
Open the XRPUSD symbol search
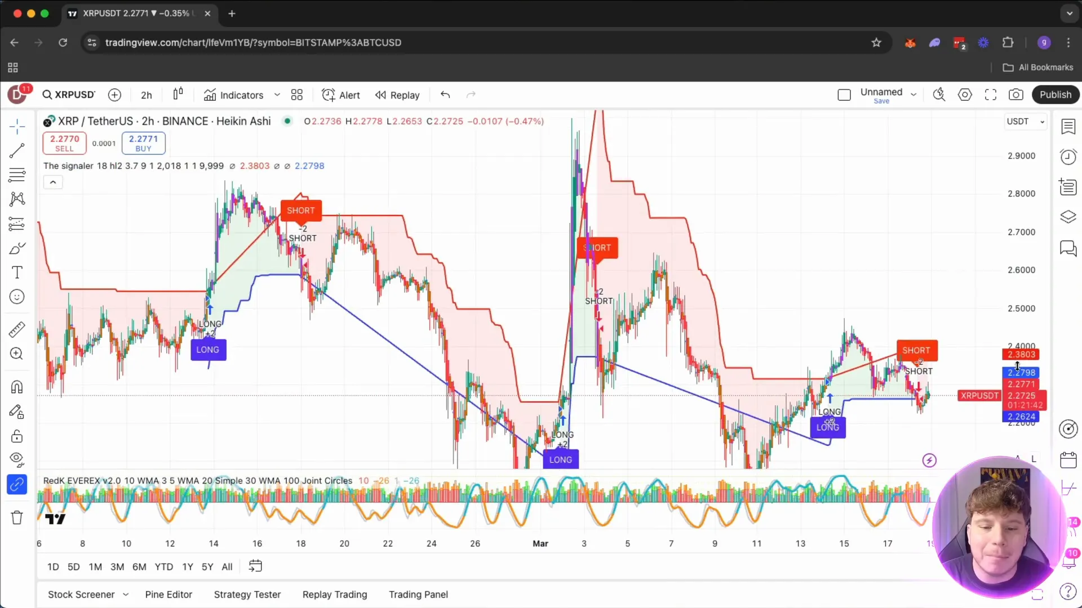[69, 95]
